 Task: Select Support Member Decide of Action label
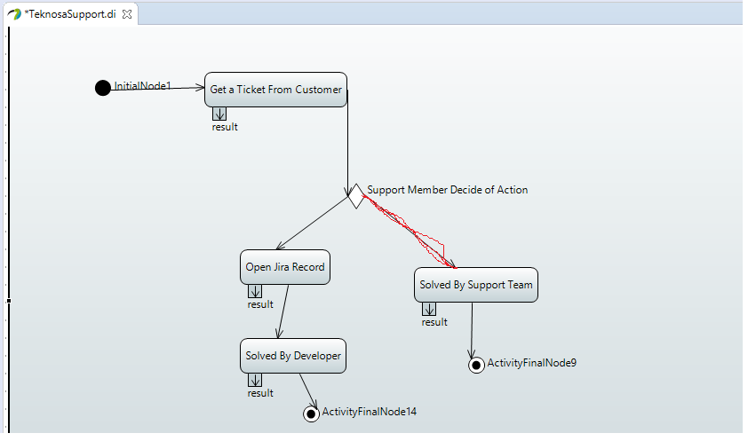click(448, 190)
